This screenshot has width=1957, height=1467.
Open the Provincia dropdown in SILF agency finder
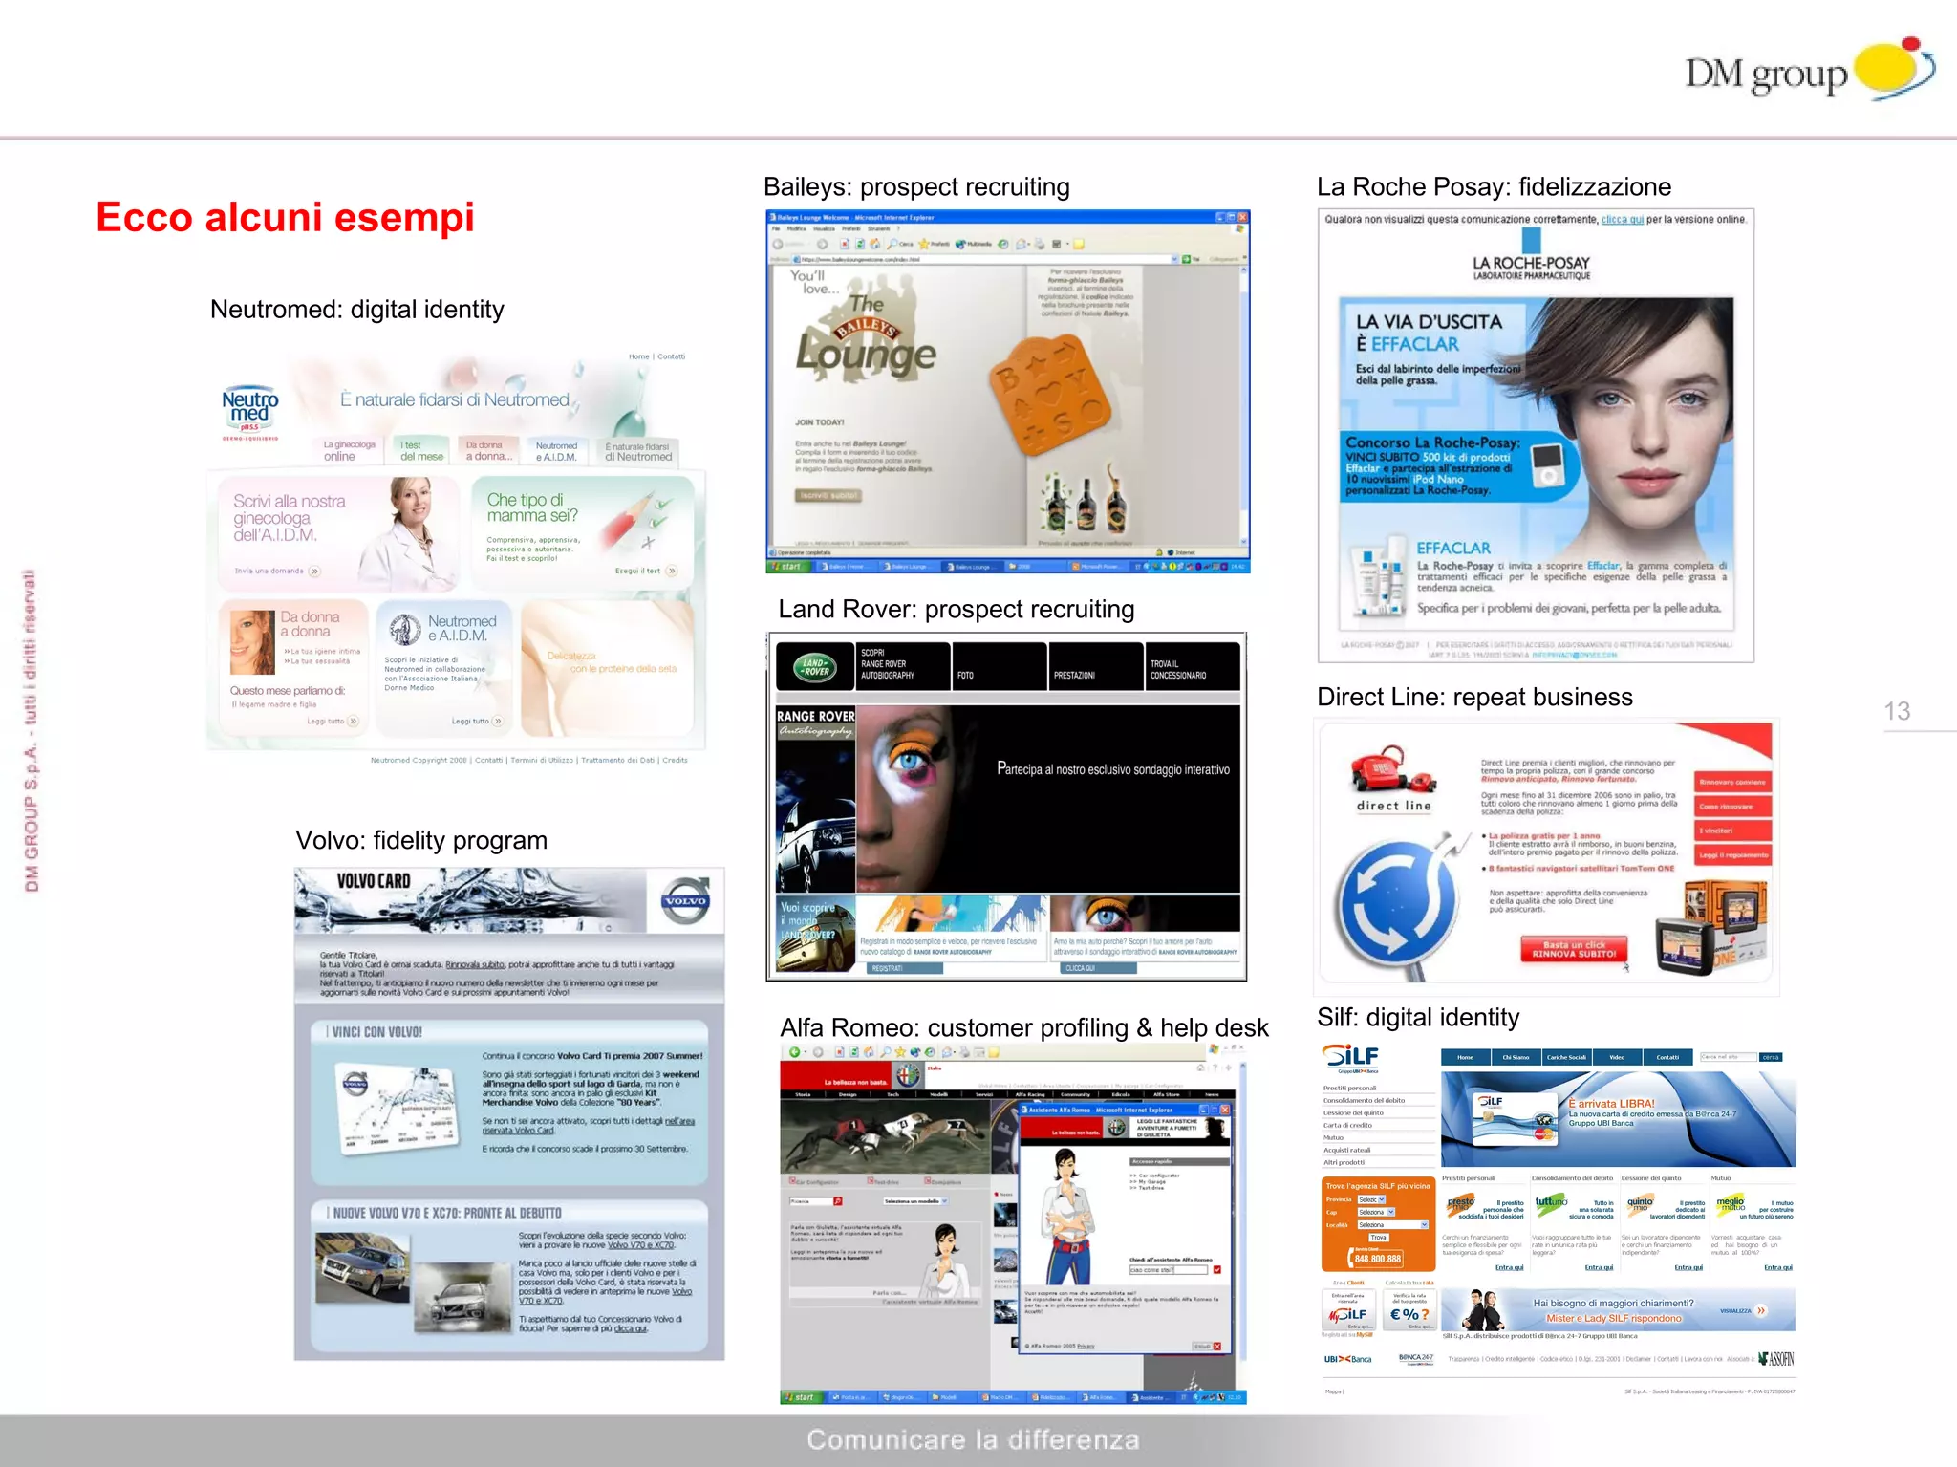coord(1371,1199)
